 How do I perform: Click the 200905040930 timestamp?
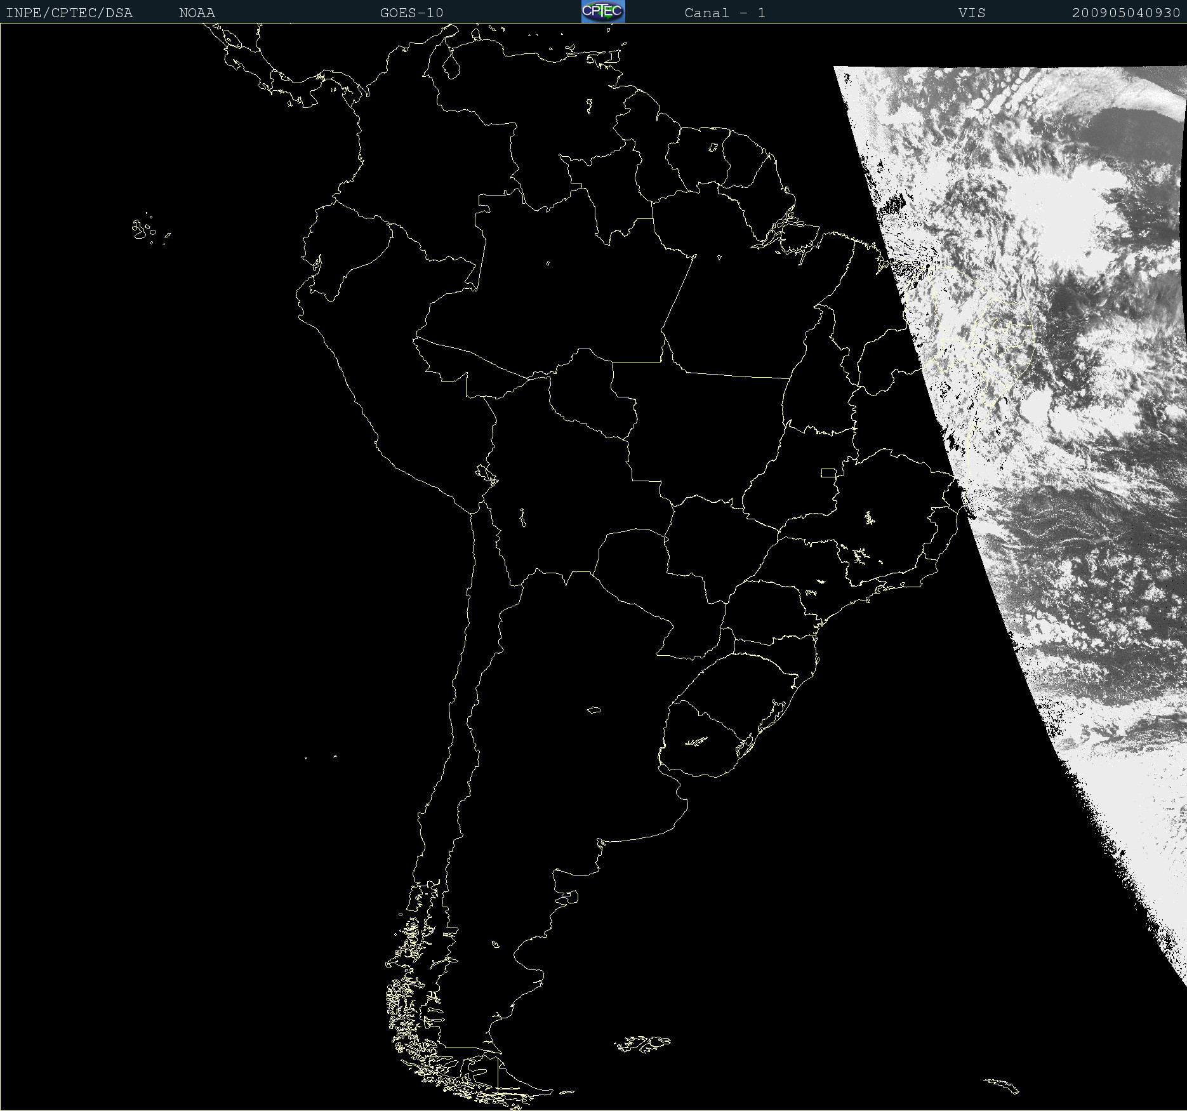coord(1126,13)
